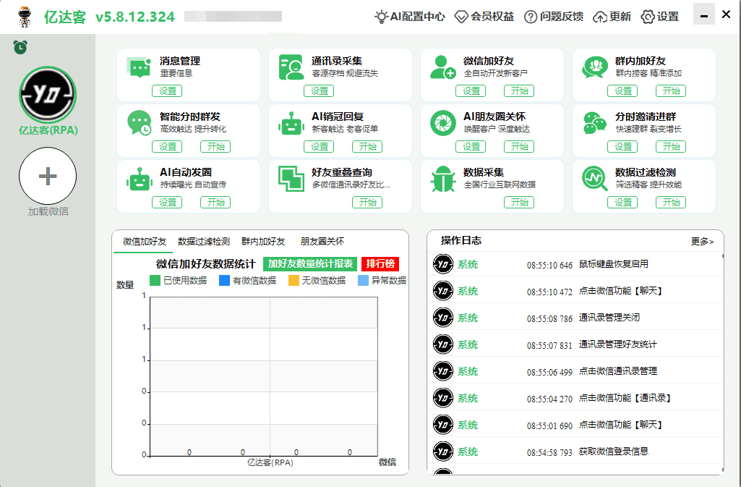Viewport: 741px width, 487px height.
Task: Click the 数据过滤检测 magnifier icon
Action: pyautogui.click(x=595, y=179)
